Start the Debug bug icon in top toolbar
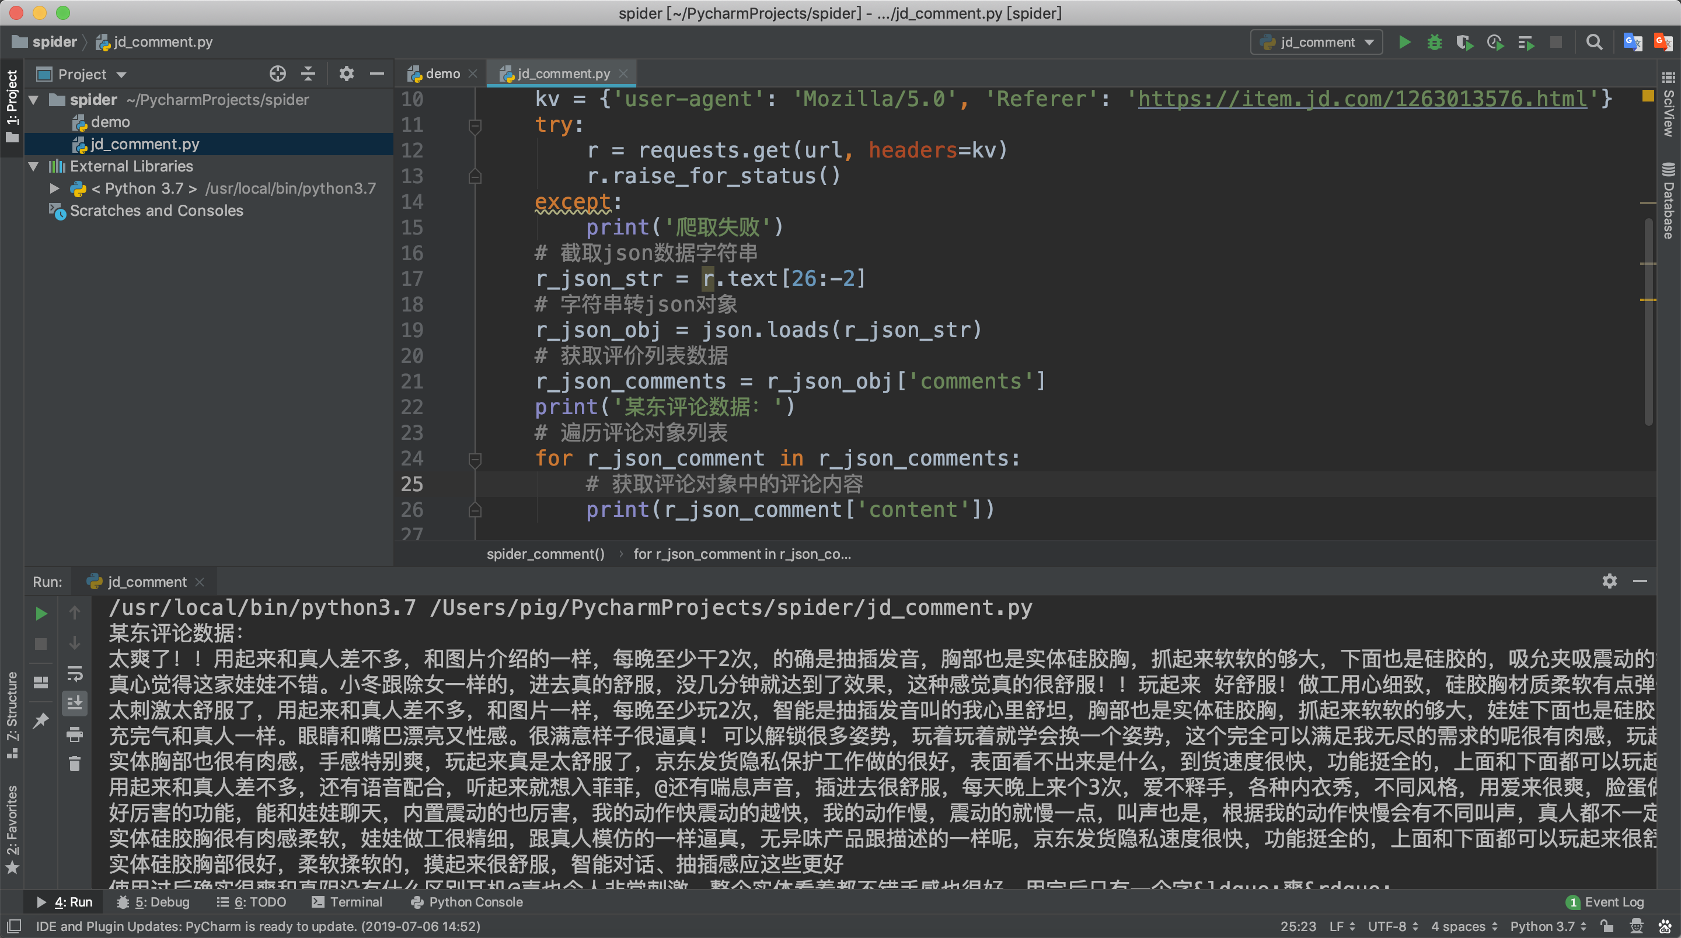Screen dimensions: 1681x938 [1434, 43]
